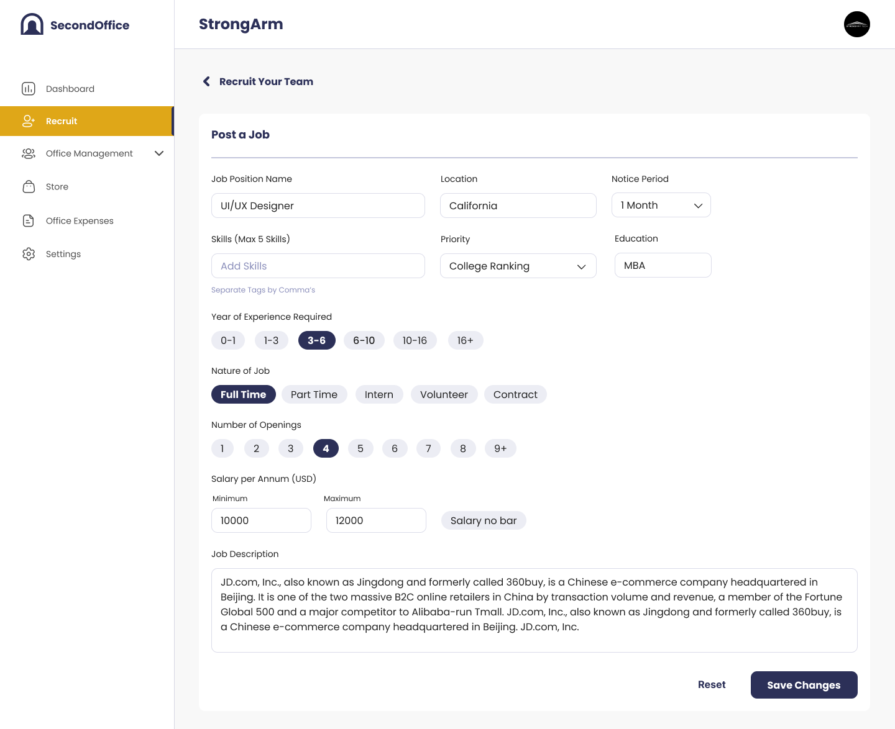Choose Part Time job nature

tap(314, 394)
